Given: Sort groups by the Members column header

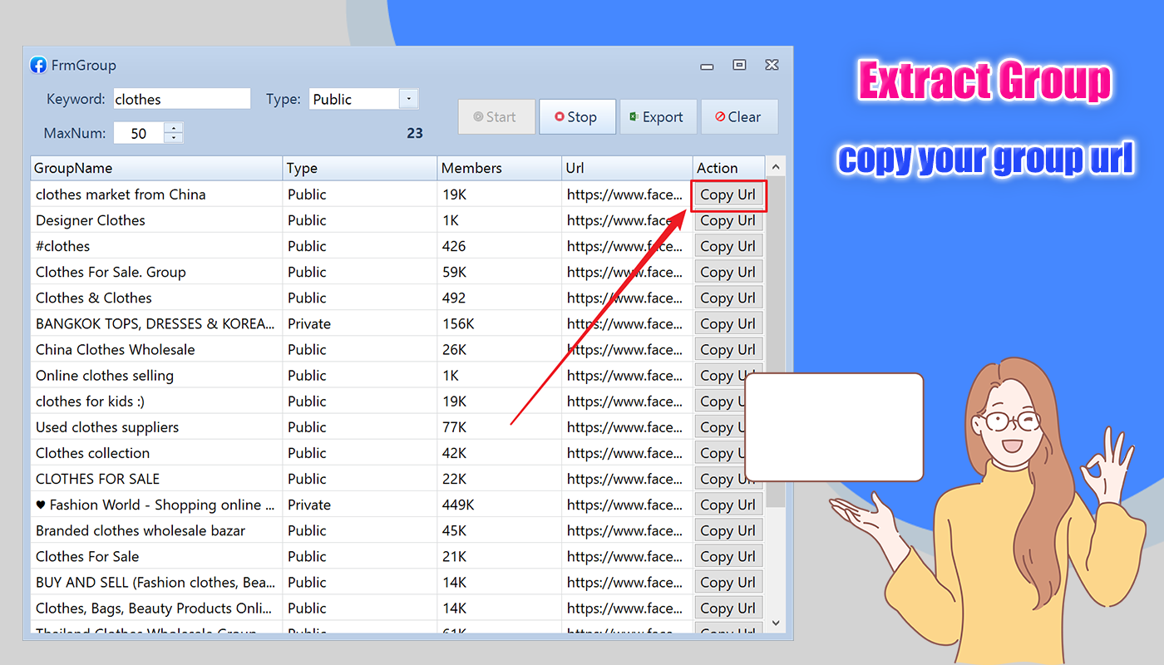Looking at the screenshot, I should click(x=471, y=168).
